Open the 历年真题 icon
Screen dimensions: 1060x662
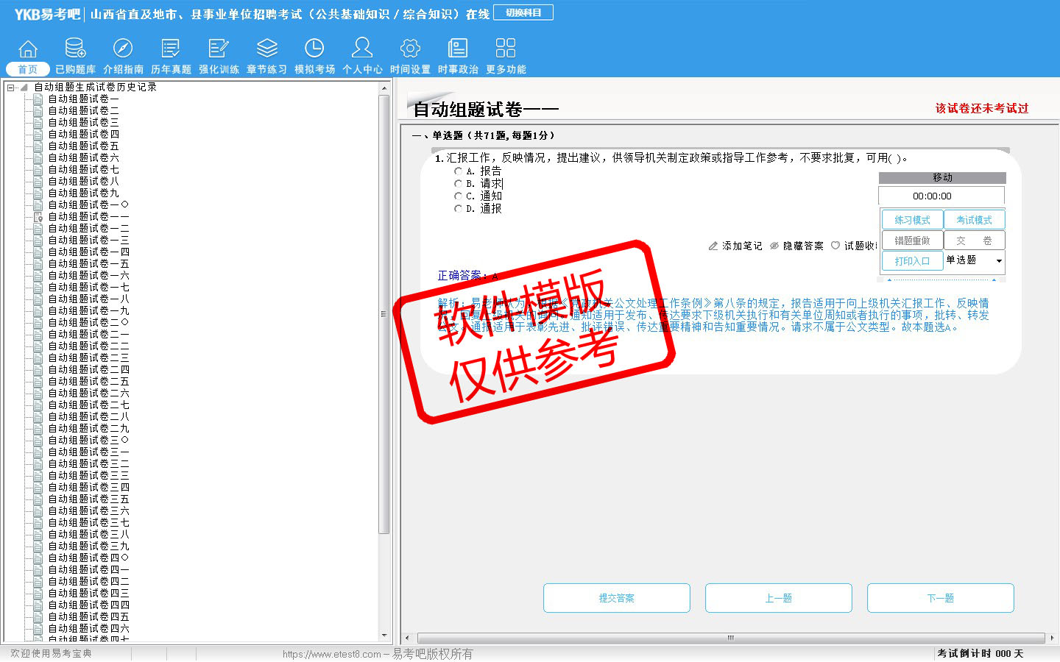point(171,49)
